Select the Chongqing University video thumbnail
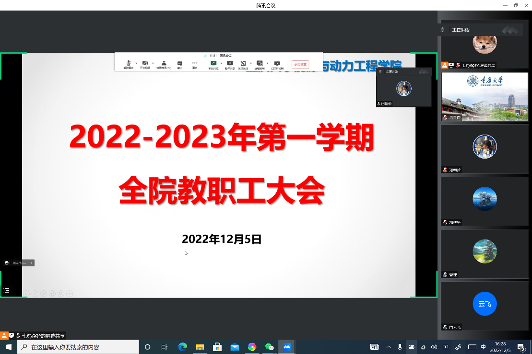532x354 pixels. [x=485, y=96]
